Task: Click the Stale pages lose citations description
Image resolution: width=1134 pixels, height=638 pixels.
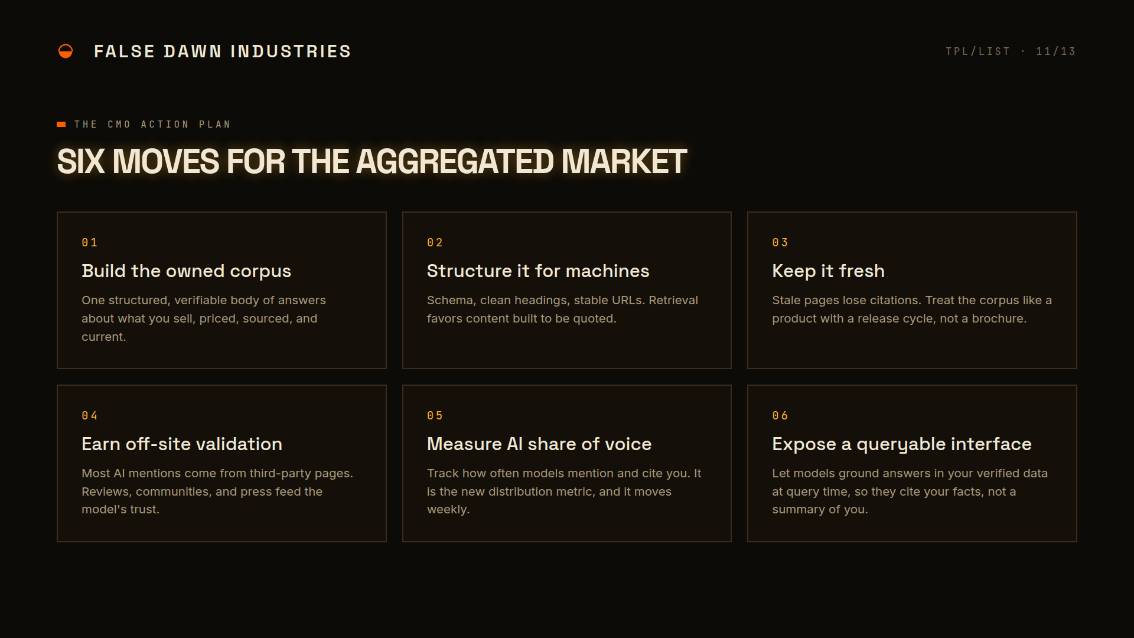Action: coord(912,310)
